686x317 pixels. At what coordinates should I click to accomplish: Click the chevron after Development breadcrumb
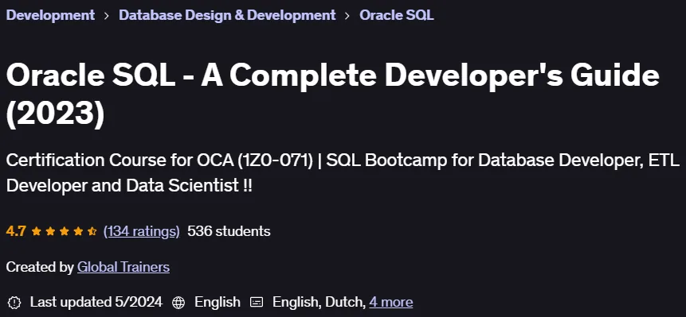(x=107, y=16)
